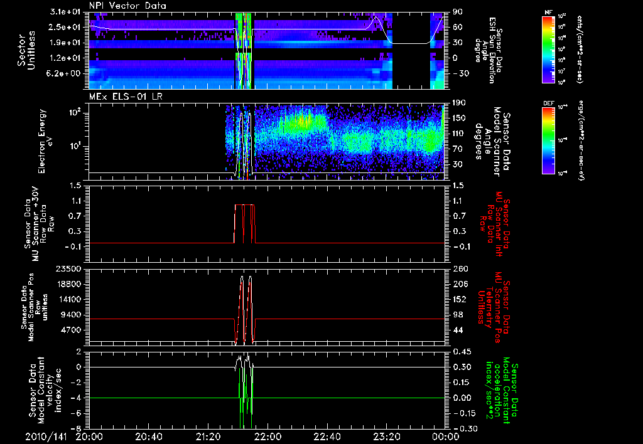Click the DEF color scale bar

(x=548, y=140)
